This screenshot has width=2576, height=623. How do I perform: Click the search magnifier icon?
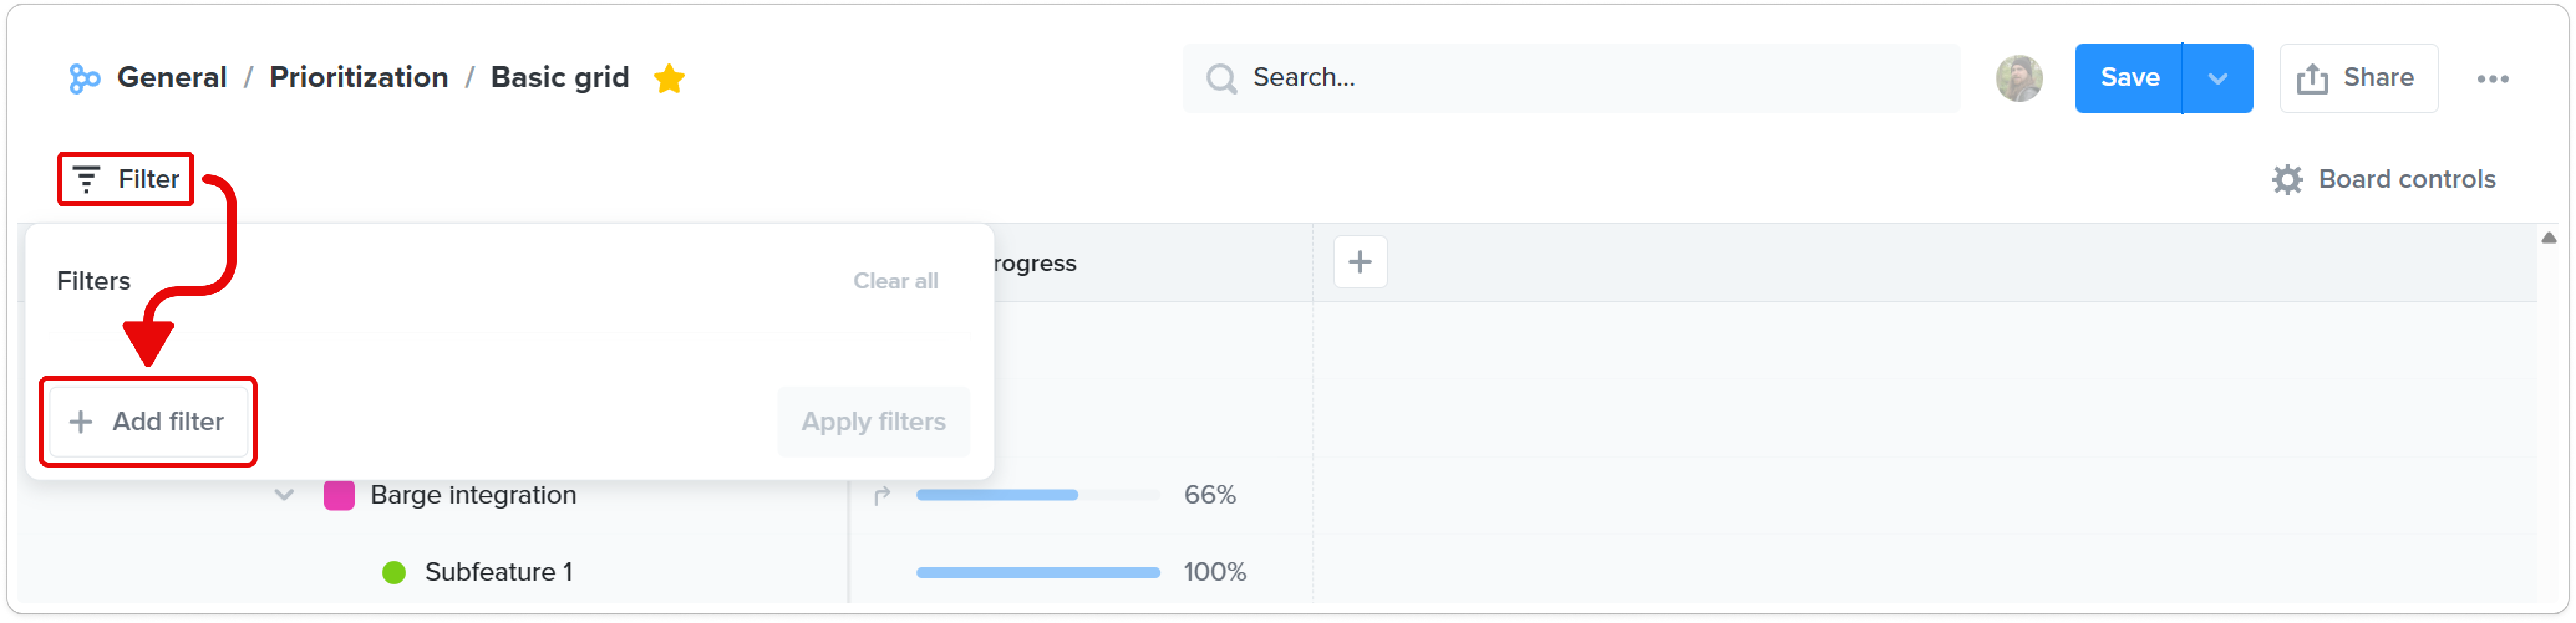1221,78
